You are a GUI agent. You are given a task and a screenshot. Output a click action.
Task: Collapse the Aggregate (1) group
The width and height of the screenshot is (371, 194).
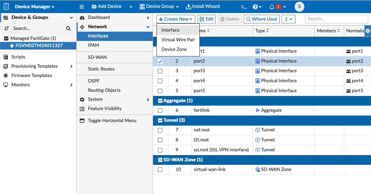(160, 101)
